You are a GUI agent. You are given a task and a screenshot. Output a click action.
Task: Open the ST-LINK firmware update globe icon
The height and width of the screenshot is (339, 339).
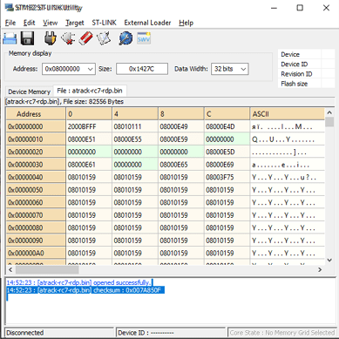pos(125,38)
